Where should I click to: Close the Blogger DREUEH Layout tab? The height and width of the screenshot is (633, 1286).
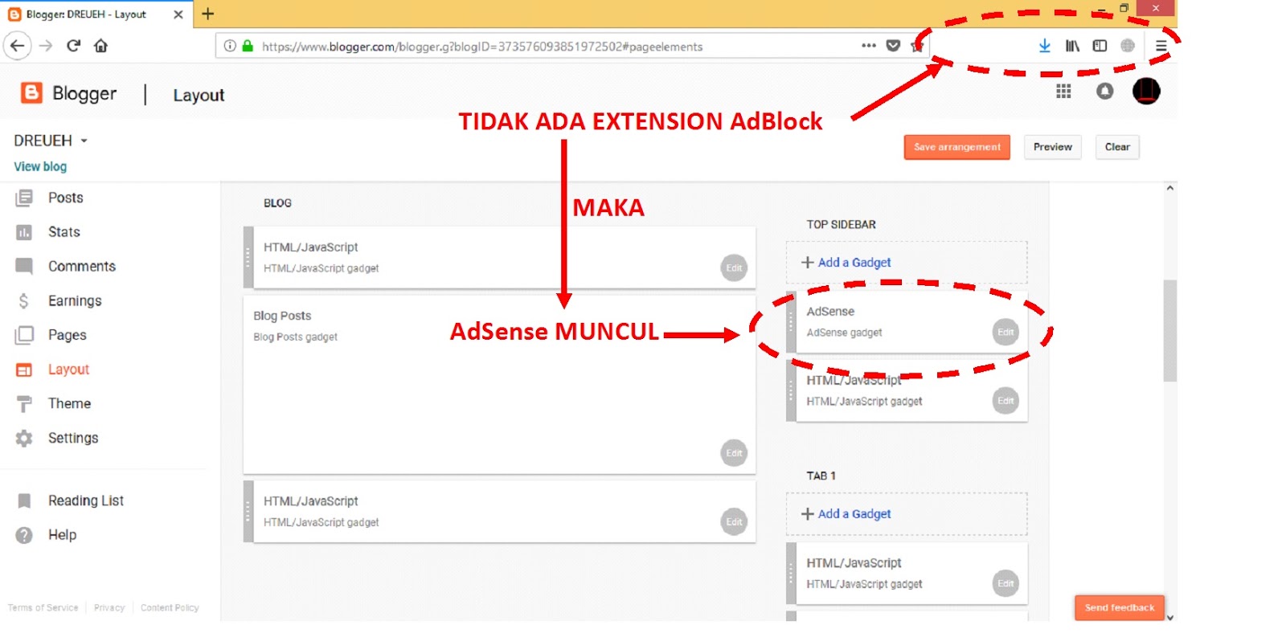pos(178,14)
